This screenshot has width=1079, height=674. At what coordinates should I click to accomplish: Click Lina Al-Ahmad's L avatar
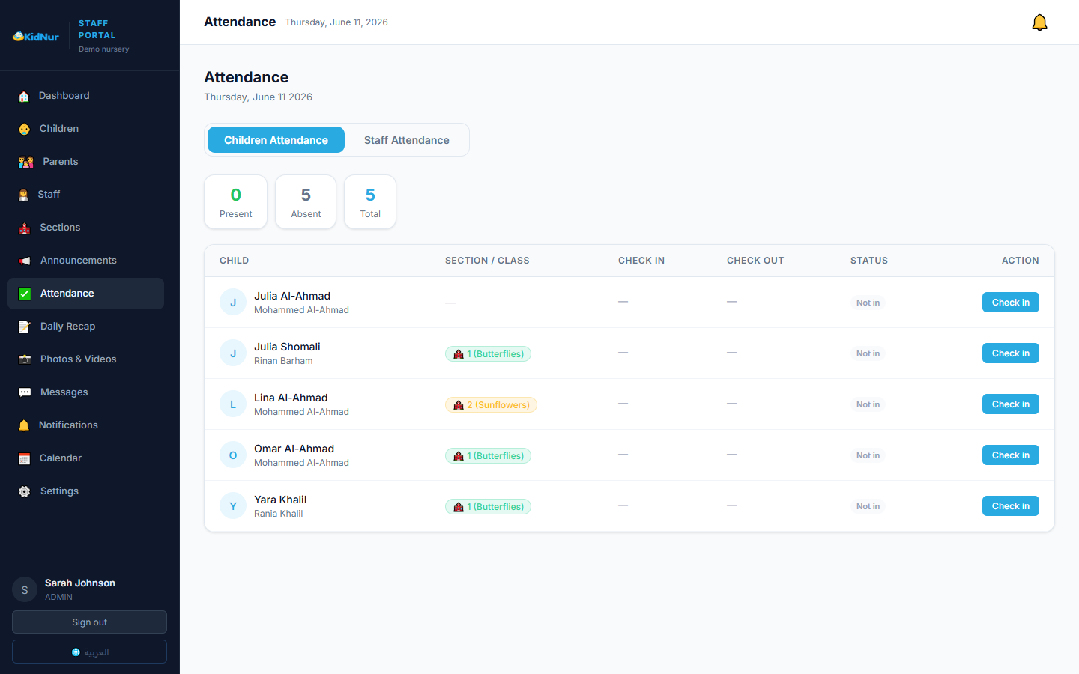pyautogui.click(x=233, y=404)
